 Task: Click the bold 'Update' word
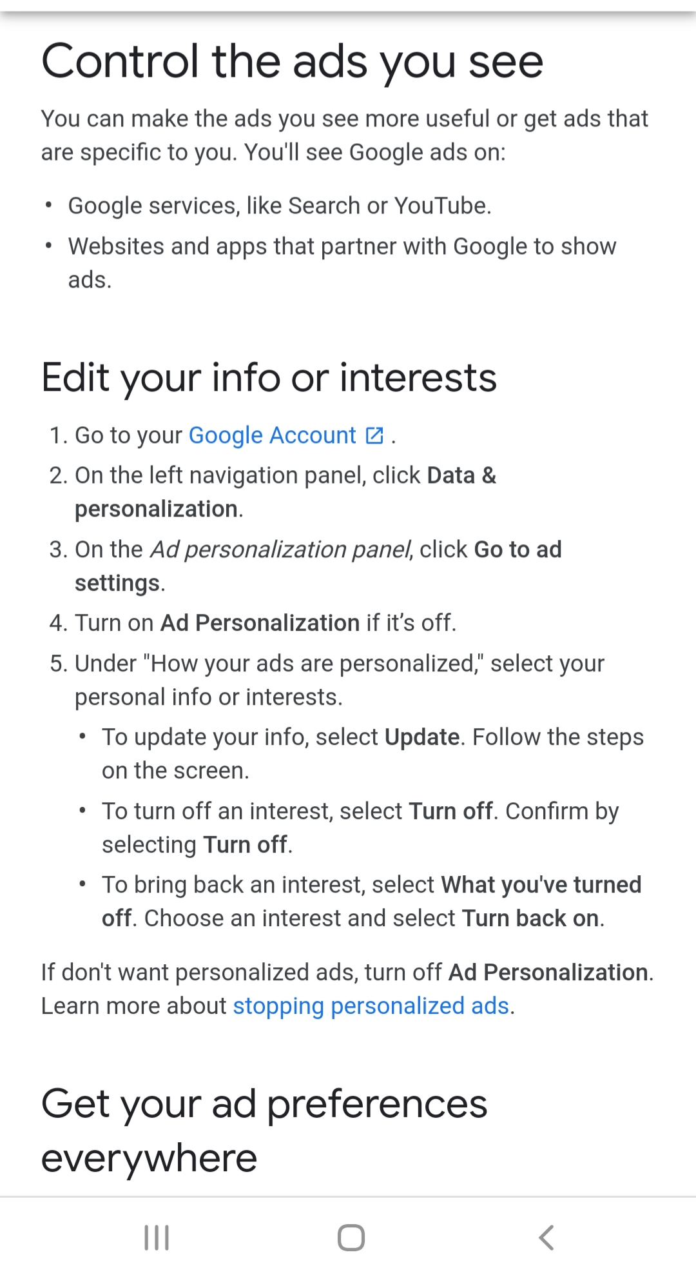(x=422, y=737)
